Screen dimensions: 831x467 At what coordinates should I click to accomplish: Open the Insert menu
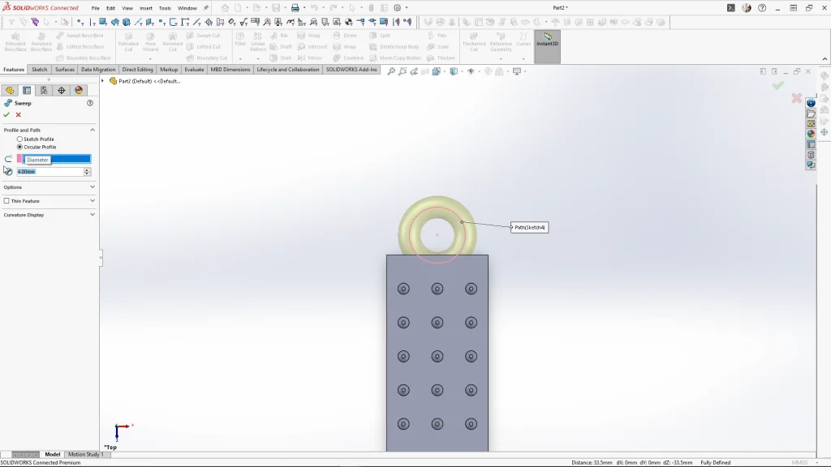point(146,8)
